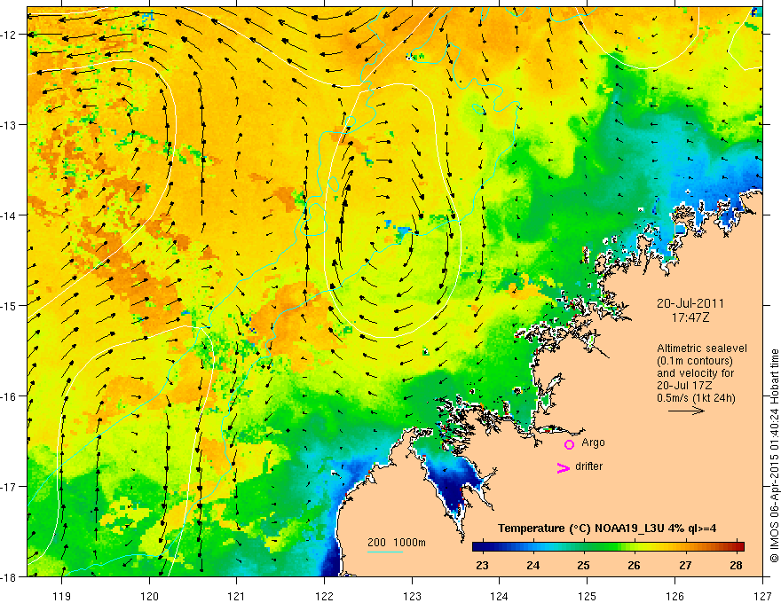The width and height of the screenshot is (781, 603).
Task: Click the Temperature (°C) NOAA19_L3U title
Action: pyautogui.click(x=607, y=529)
